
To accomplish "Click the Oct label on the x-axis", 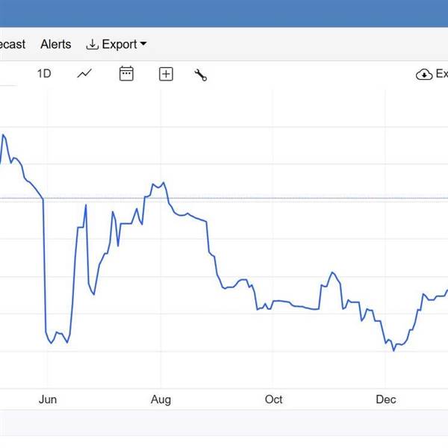I will [x=273, y=399].
